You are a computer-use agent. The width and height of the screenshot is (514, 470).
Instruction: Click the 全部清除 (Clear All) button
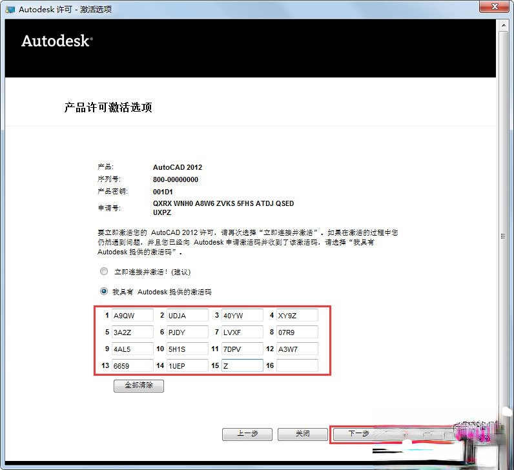click(x=139, y=385)
